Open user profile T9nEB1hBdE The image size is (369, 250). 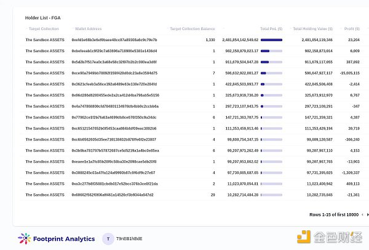129,239
